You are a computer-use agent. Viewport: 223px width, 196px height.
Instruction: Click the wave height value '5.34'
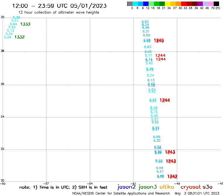pyautogui.click(x=9, y=34)
